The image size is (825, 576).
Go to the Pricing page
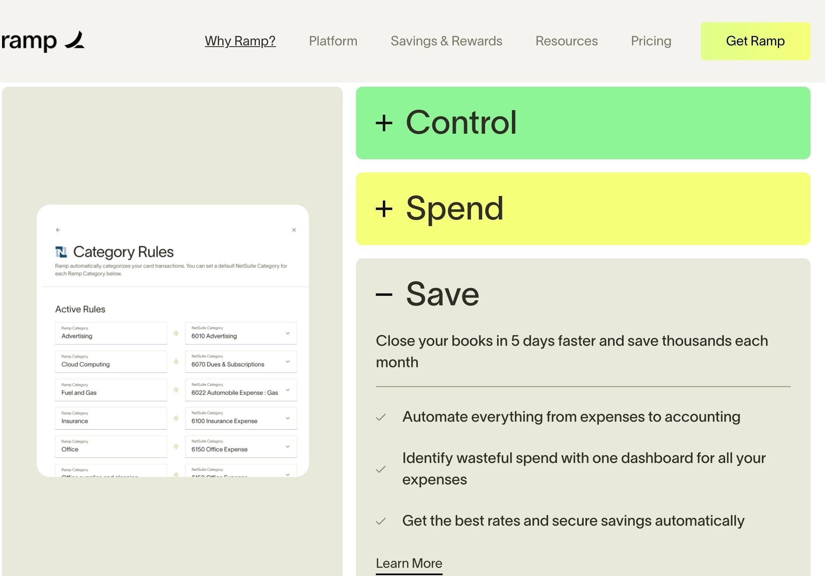pyautogui.click(x=651, y=41)
